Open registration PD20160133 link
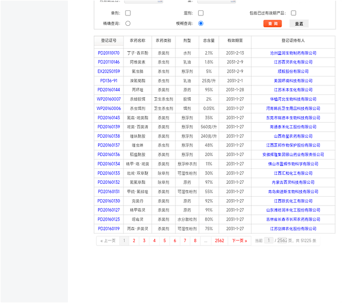 (109, 173)
